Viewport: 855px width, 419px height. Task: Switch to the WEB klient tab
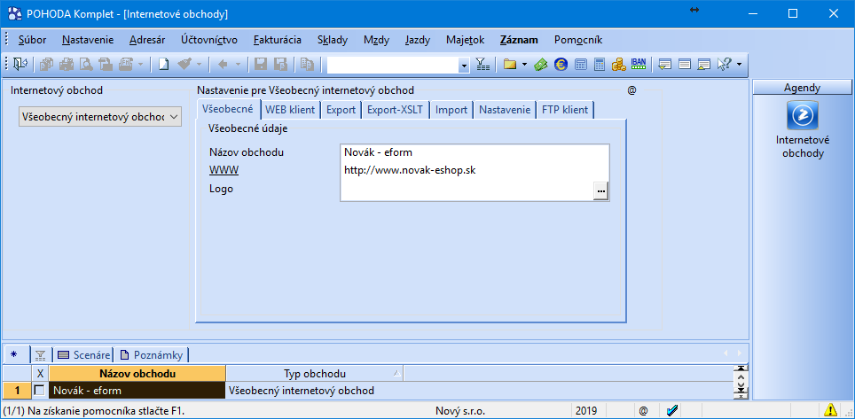click(290, 110)
